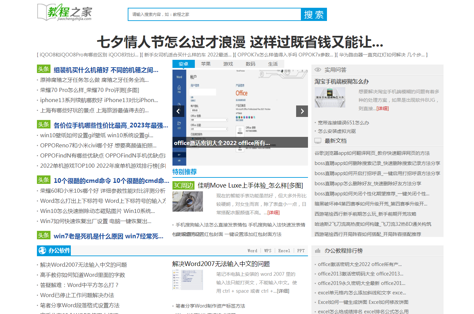Click the 教程之家 site logo
Viewport: 474px width, 314px height.
coord(64,13)
